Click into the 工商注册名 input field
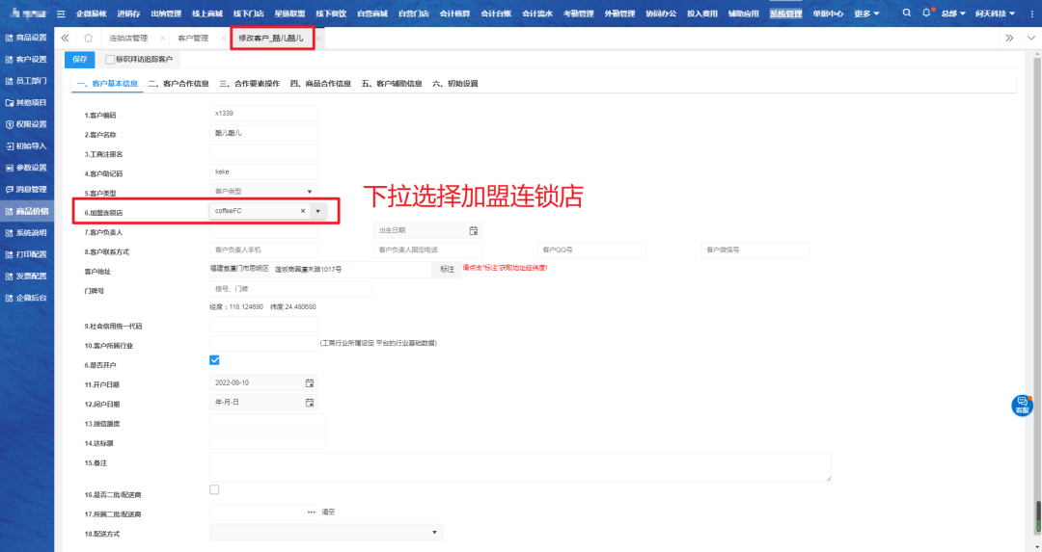1042x552 pixels. click(263, 152)
